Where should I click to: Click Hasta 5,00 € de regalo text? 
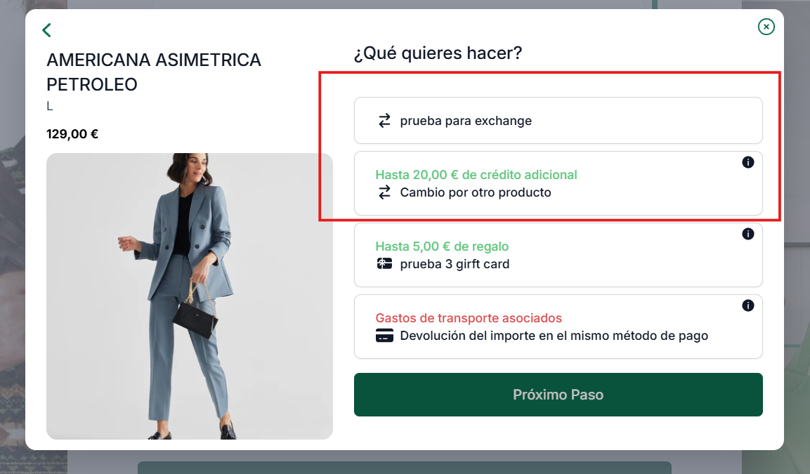click(x=442, y=246)
